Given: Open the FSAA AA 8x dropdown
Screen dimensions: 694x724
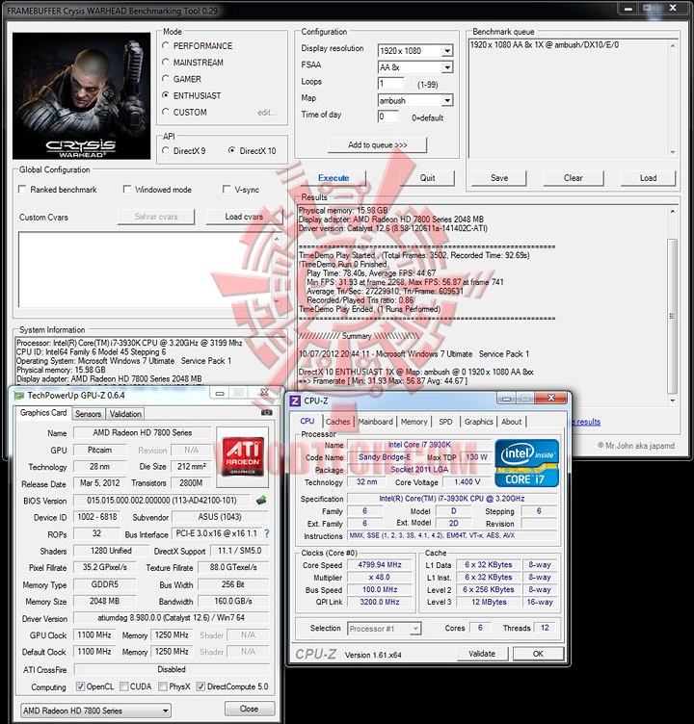Looking at the screenshot, I should [x=447, y=67].
